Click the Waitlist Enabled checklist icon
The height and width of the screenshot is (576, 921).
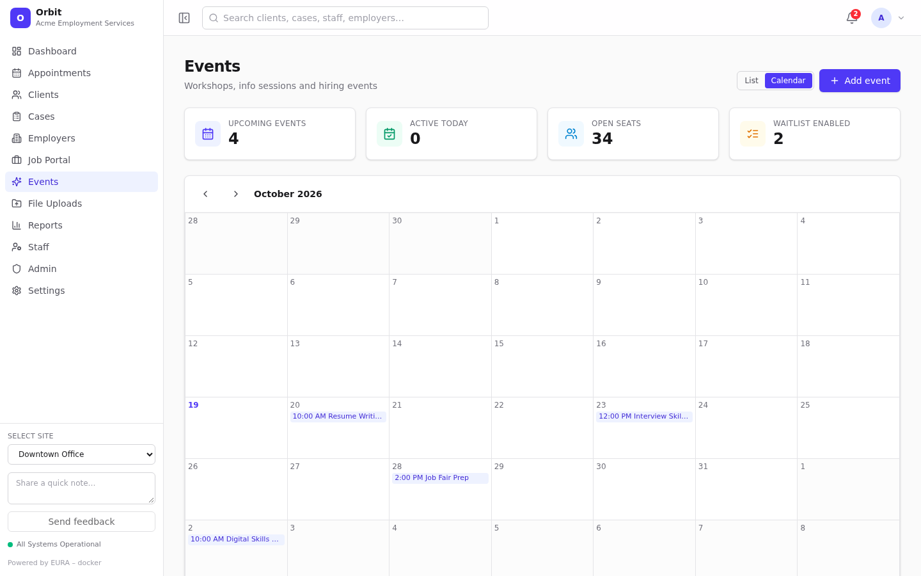tap(753, 134)
